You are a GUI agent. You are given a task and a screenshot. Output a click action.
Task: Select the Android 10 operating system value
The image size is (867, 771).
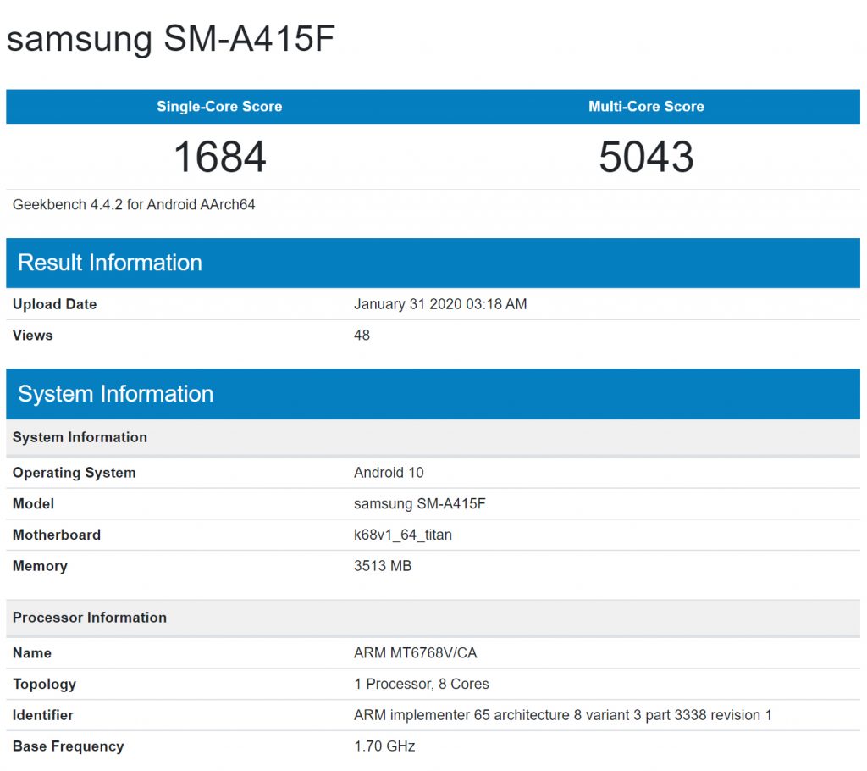click(x=389, y=473)
